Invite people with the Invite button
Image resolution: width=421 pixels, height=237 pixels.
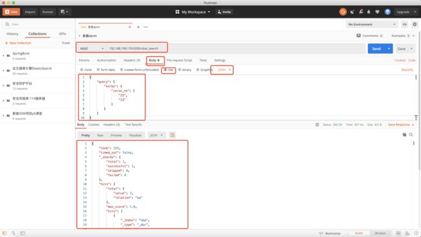coord(224,12)
